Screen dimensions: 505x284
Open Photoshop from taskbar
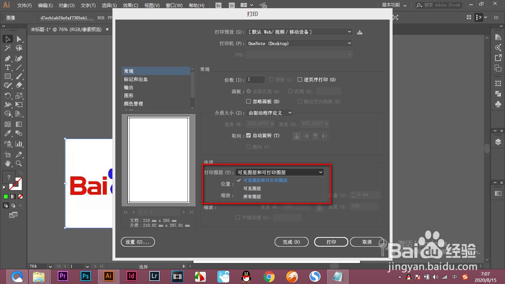point(86,276)
